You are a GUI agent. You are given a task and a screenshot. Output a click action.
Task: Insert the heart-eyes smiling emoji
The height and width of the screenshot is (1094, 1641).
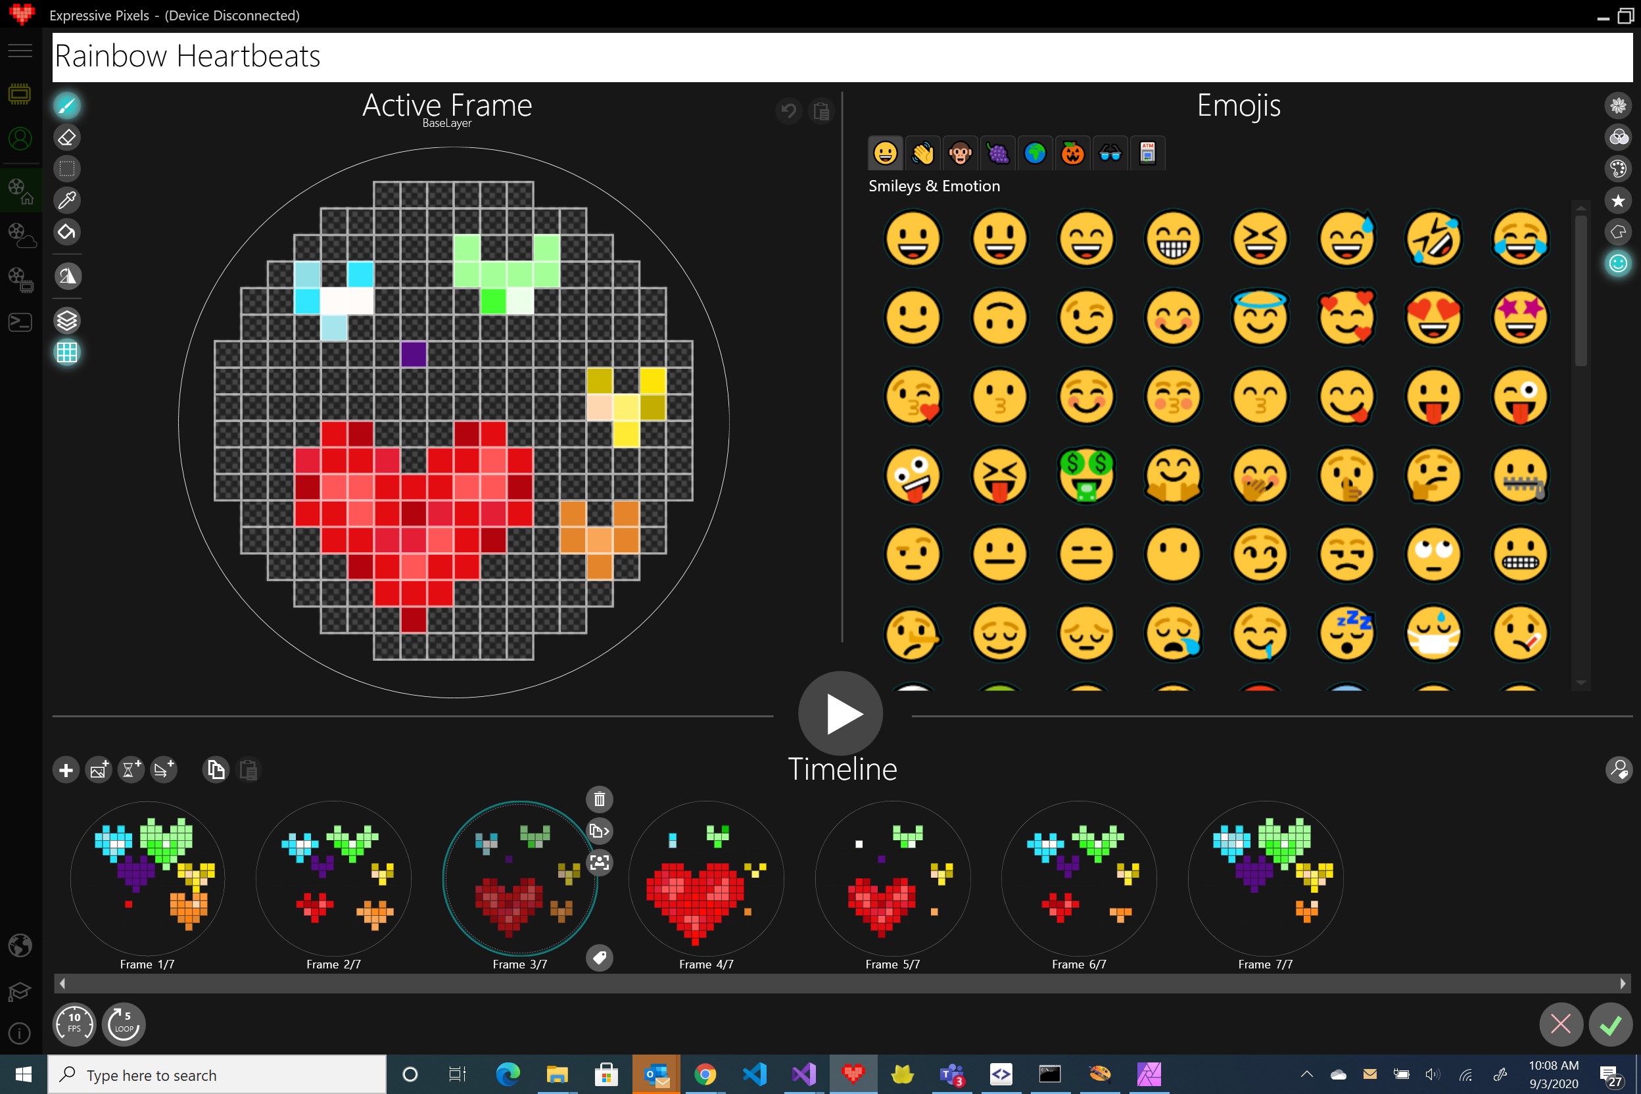click(x=1434, y=318)
